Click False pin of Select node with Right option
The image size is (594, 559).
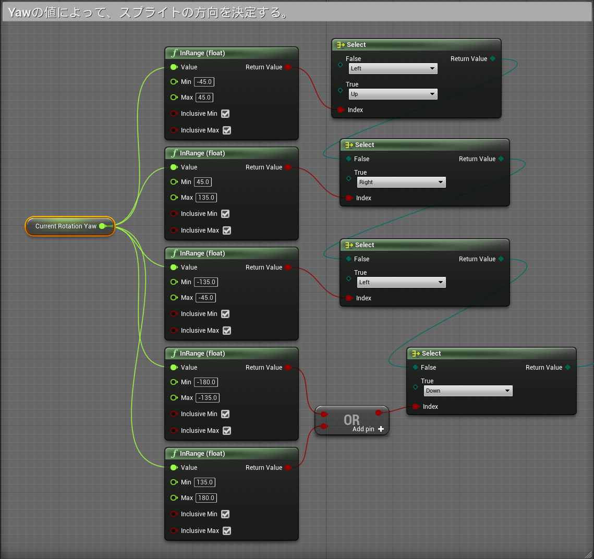(348, 159)
